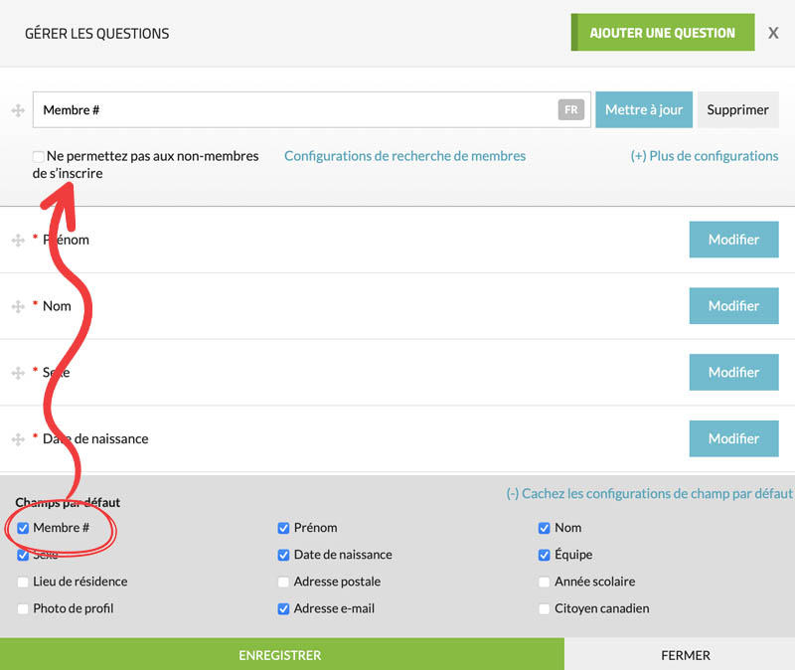Click the drag handle for the Sexe row
795x670 pixels.
[x=18, y=373]
